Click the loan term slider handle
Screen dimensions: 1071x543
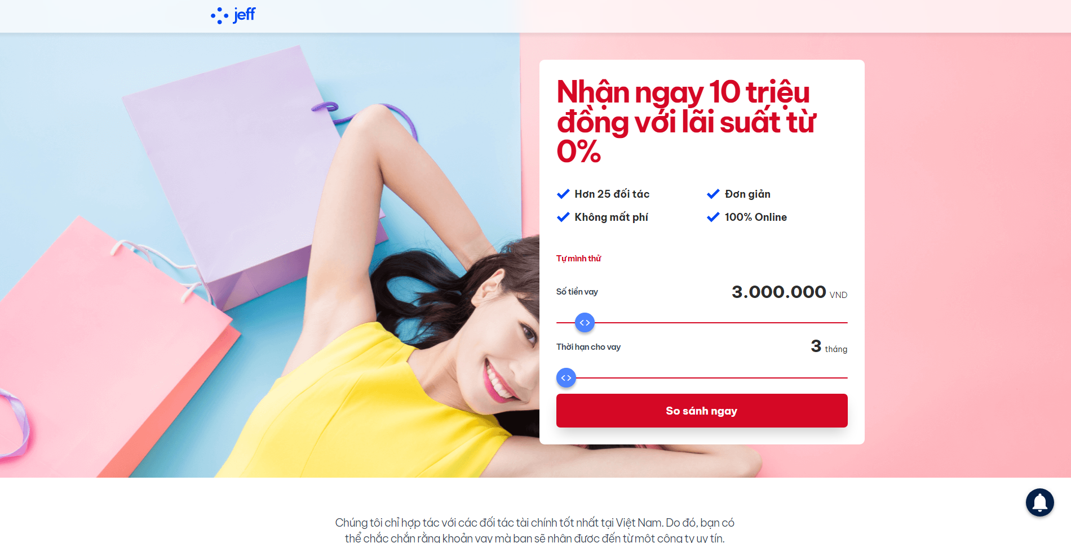pos(566,378)
